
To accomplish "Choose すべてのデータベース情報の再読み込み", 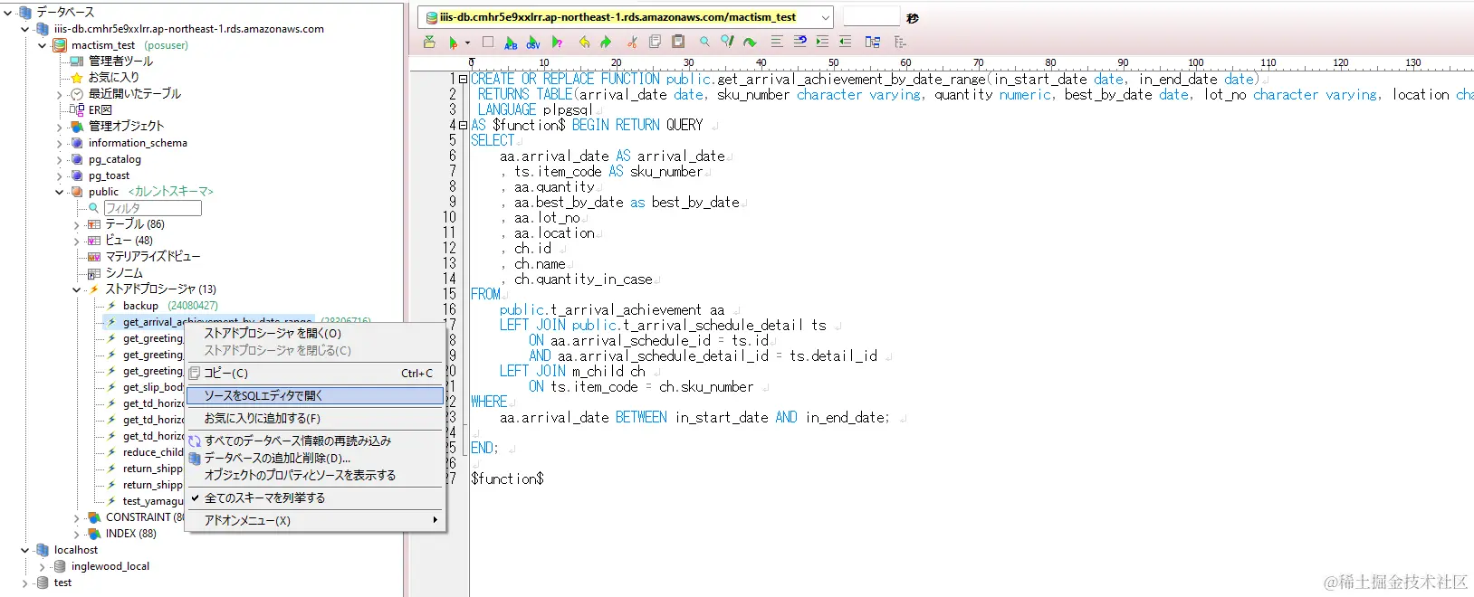I will point(315,441).
